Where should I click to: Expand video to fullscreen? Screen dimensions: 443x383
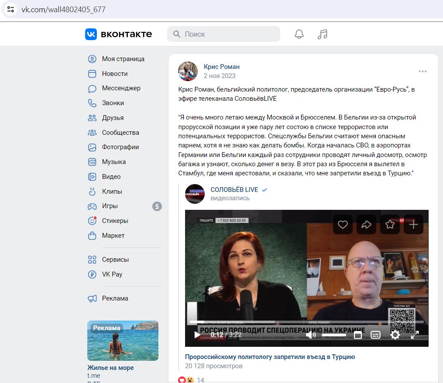tap(415, 335)
